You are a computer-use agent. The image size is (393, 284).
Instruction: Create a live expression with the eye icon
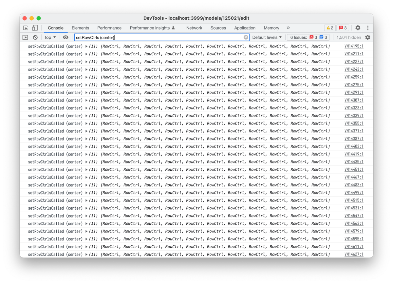point(65,37)
